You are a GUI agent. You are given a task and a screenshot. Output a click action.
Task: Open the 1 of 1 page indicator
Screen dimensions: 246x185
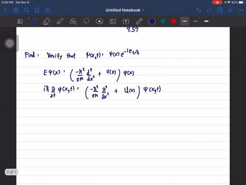tap(12, 172)
